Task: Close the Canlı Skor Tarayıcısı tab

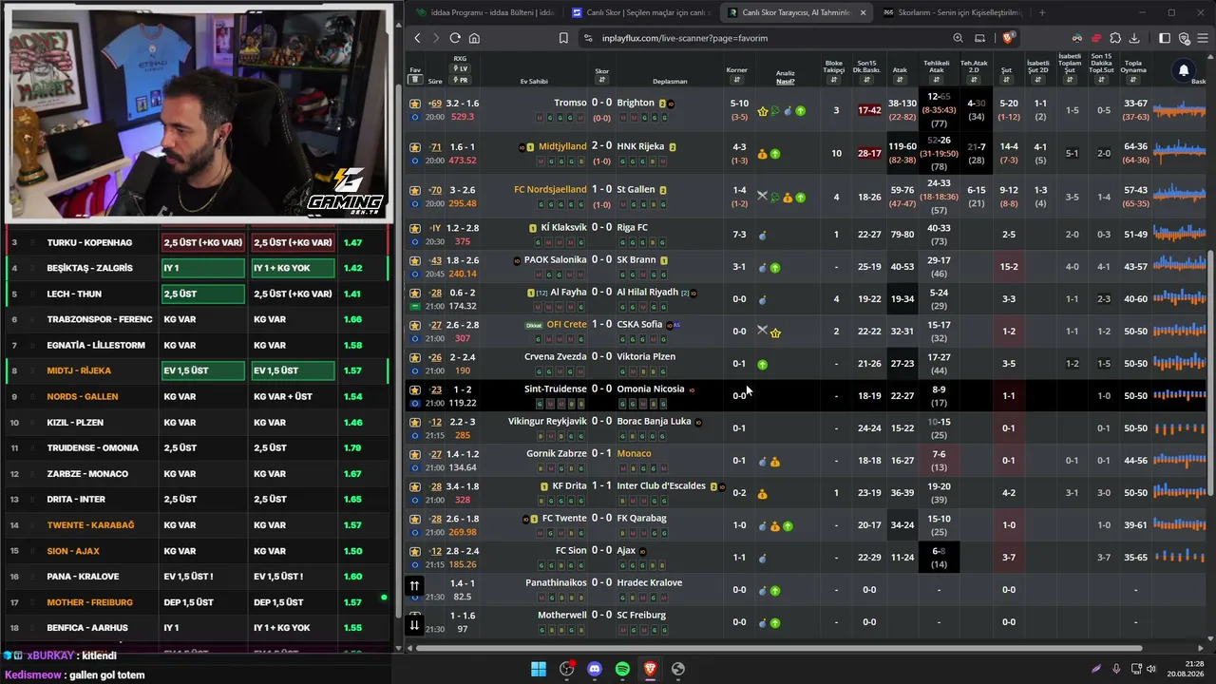Action: [x=863, y=12]
